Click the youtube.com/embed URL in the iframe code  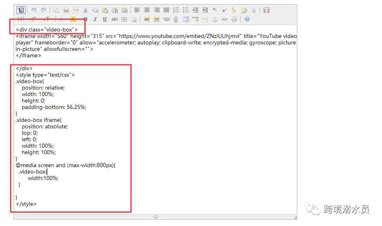point(180,36)
